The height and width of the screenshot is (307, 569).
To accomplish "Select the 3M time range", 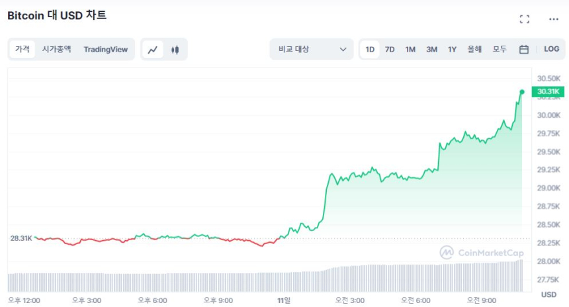I will 431,50.
